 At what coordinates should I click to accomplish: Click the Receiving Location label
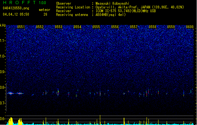(73, 7)
